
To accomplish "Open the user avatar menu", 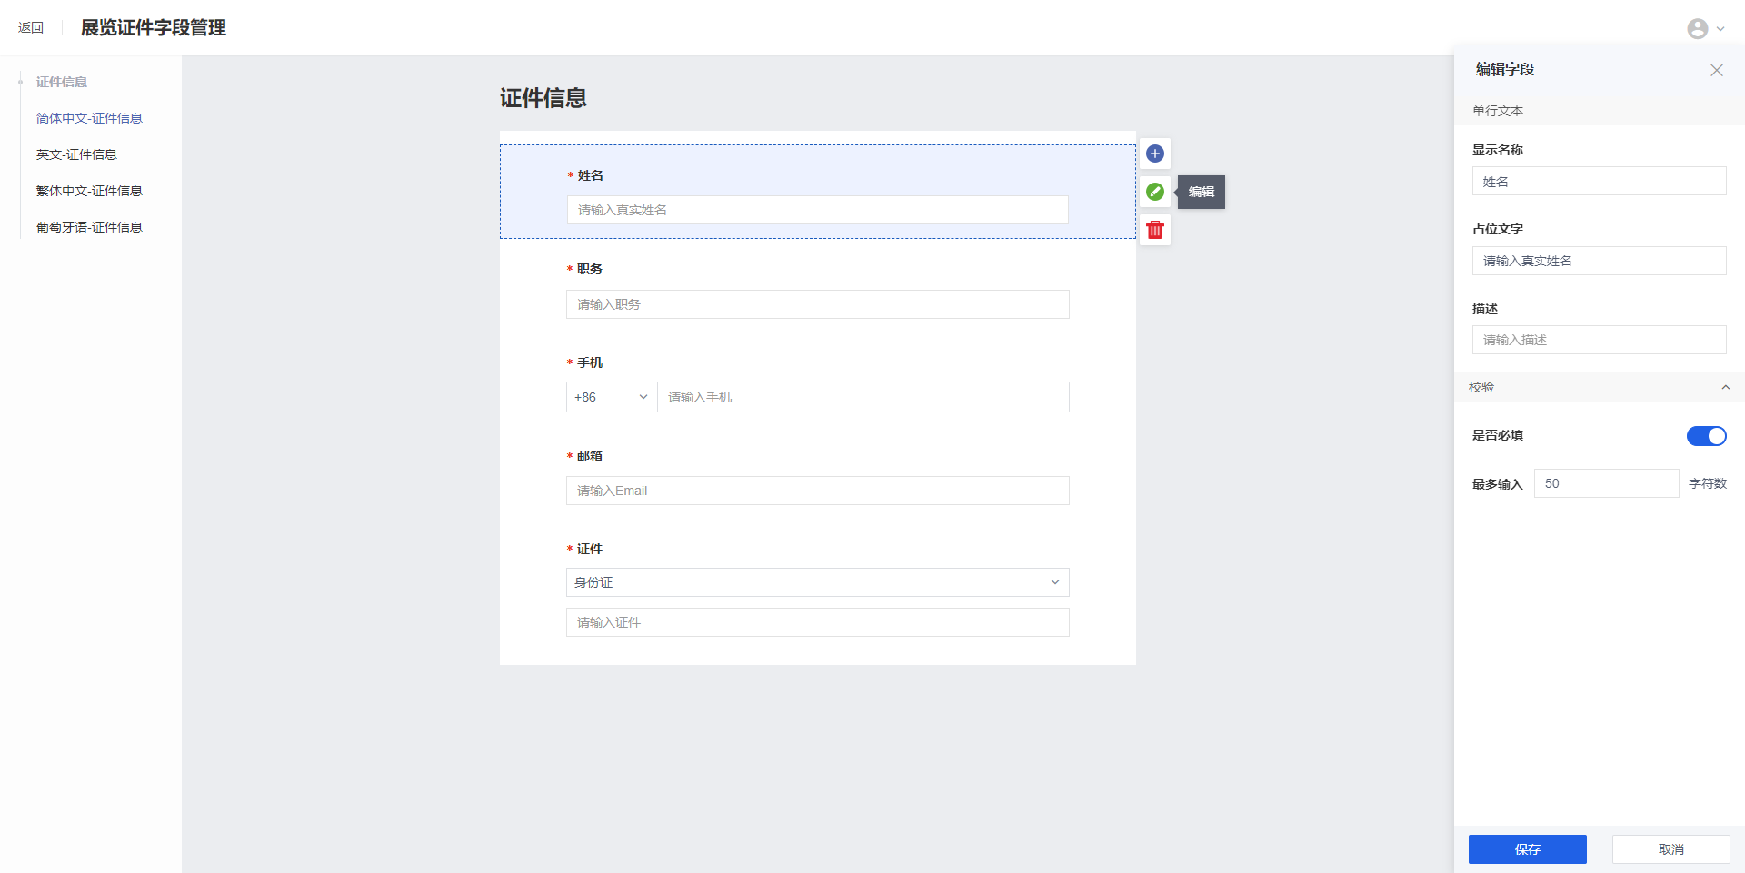I will 1705,29.
